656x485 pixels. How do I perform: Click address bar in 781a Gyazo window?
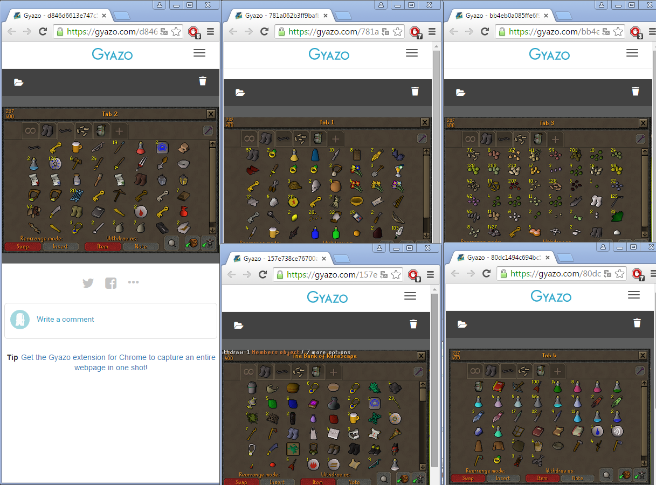340,32
